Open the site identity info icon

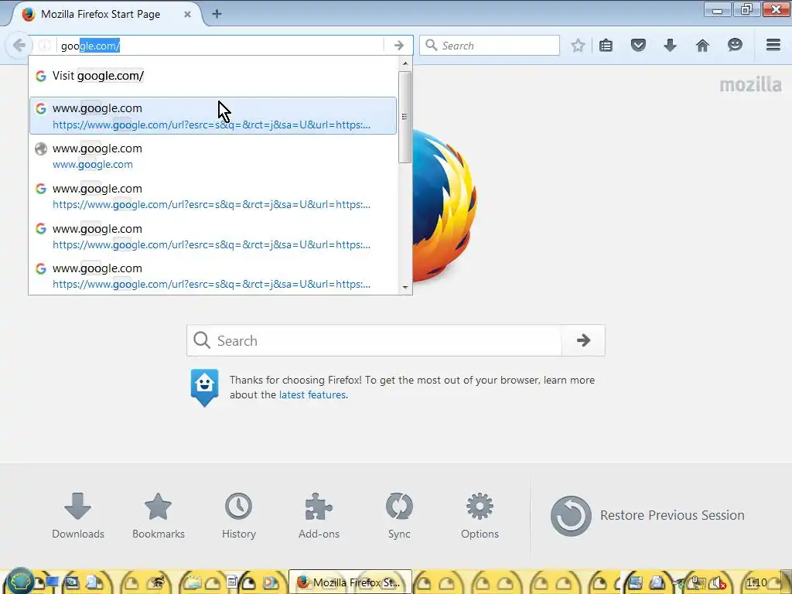44,46
